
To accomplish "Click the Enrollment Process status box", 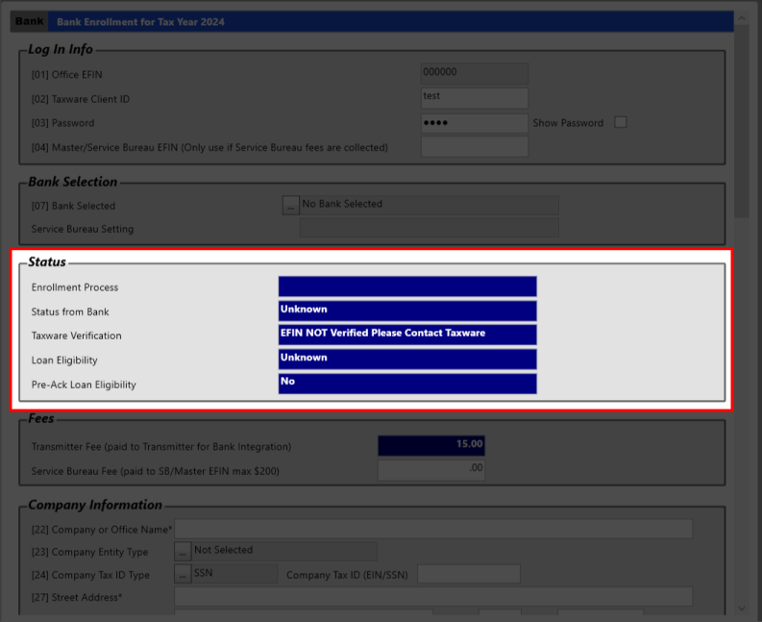I will 407,286.
